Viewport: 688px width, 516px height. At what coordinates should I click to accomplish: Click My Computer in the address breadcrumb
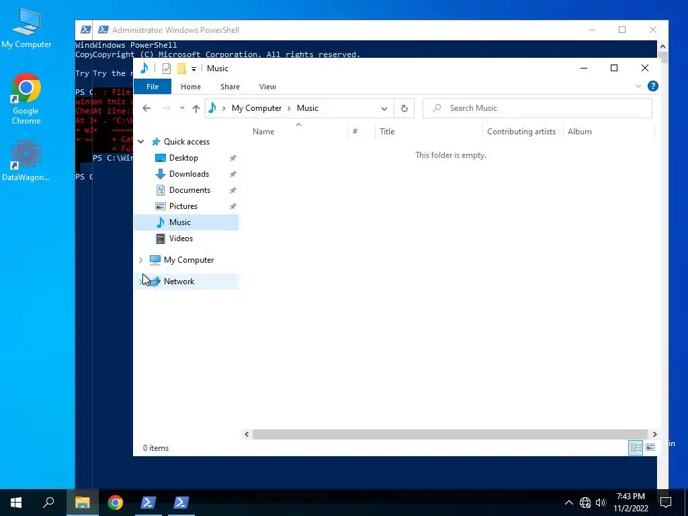point(257,108)
